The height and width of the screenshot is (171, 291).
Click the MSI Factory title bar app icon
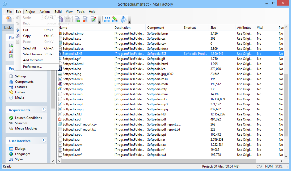click(x=5, y=4)
